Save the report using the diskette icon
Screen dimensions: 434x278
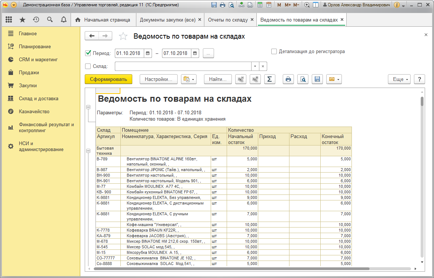[x=317, y=79]
